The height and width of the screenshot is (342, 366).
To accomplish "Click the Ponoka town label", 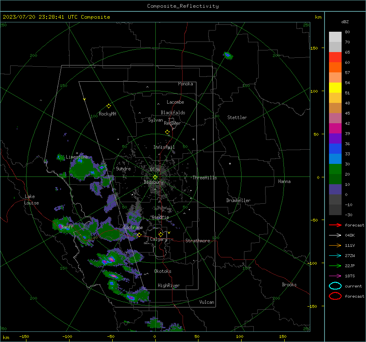I will (185, 84).
